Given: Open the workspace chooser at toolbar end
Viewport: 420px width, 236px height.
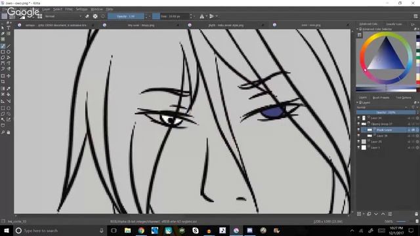Looking at the screenshot, I should click(x=415, y=16).
